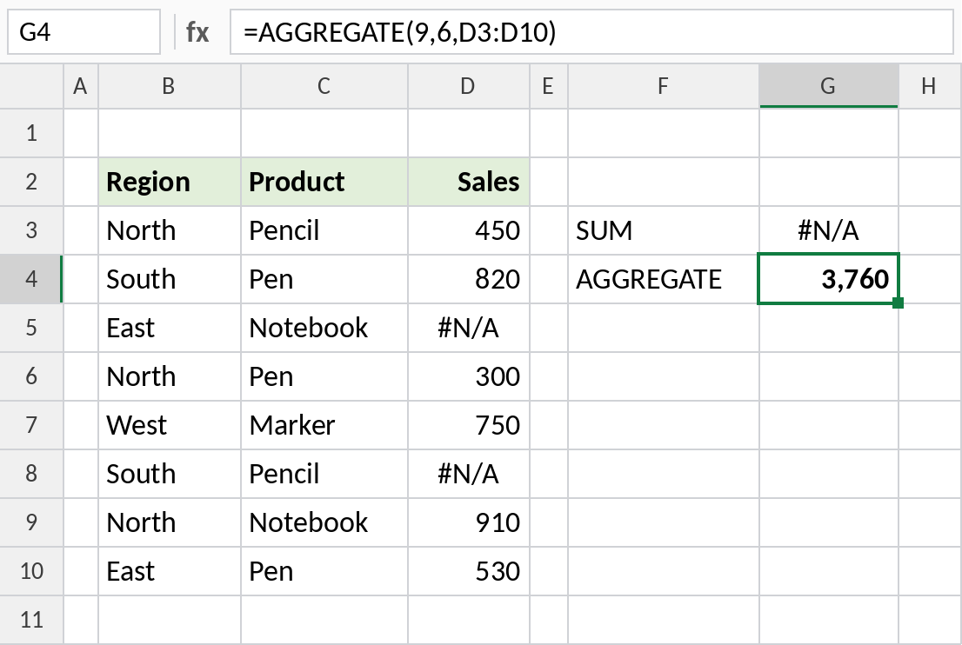Click the Name Box showing G4

[84, 32]
